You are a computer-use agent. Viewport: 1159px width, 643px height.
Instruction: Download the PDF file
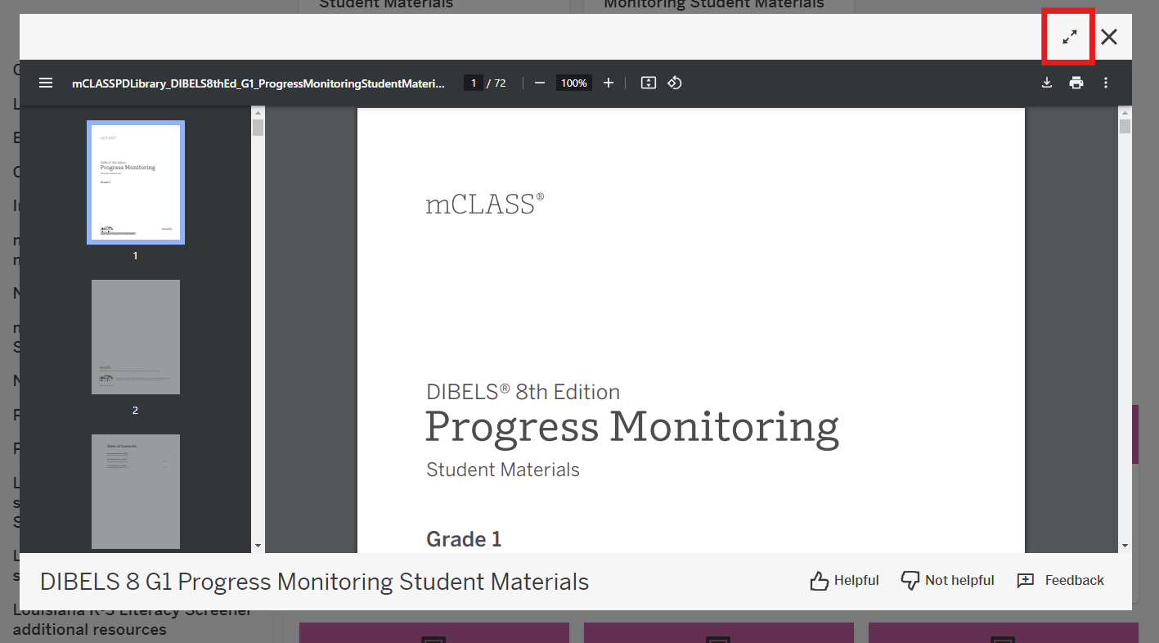1047,83
